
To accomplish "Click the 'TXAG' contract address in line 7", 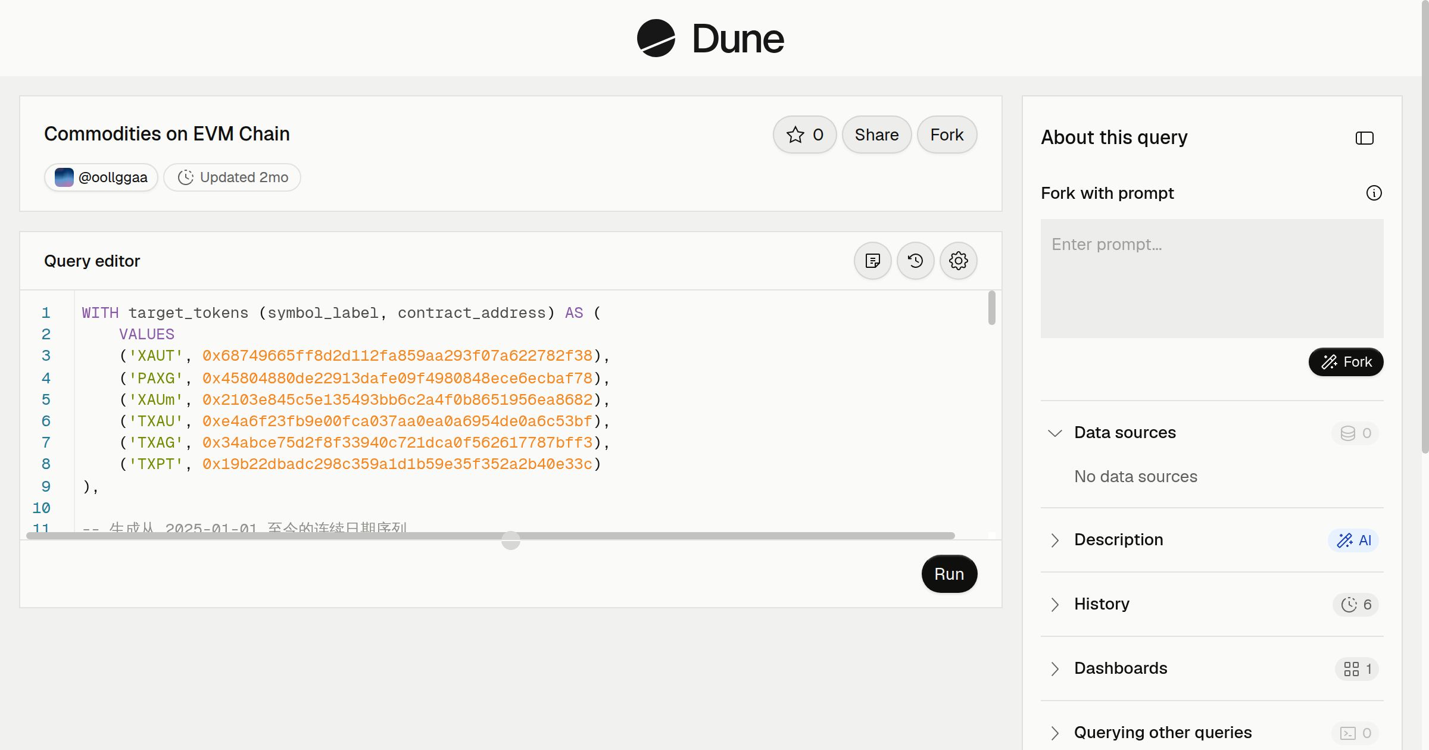I will pyautogui.click(x=398, y=443).
